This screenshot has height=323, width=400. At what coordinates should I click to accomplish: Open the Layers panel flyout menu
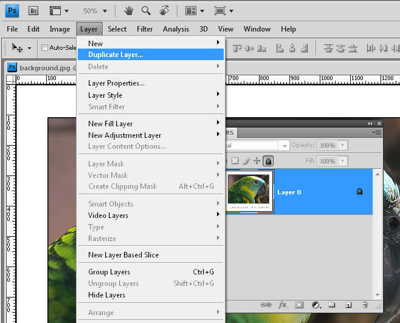click(376, 132)
